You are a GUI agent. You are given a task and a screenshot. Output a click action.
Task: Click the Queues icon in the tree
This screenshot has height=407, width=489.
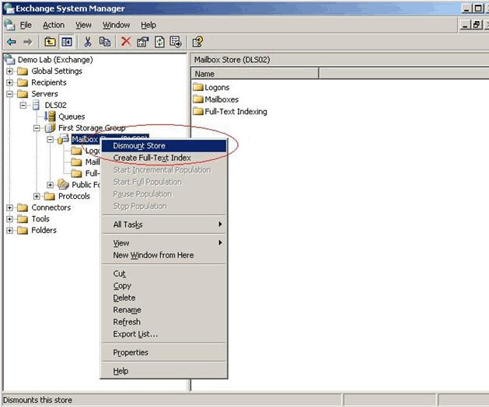coord(50,117)
